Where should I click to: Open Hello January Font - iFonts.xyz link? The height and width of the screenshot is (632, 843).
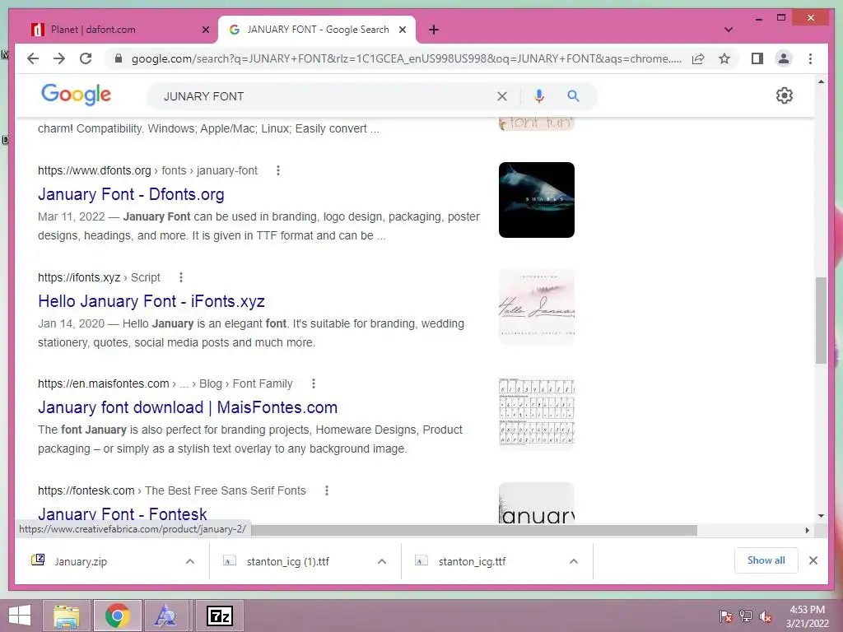point(151,301)
